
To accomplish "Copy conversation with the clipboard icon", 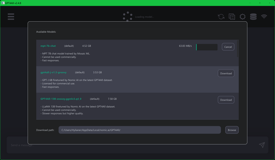I will point(232,17).
